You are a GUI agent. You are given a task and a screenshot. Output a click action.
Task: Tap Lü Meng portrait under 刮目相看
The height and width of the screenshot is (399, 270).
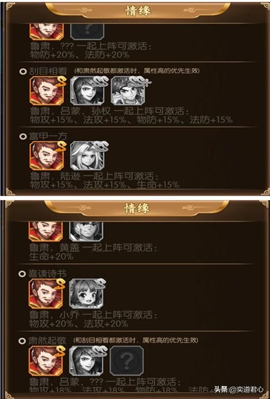tap(87, 91)
